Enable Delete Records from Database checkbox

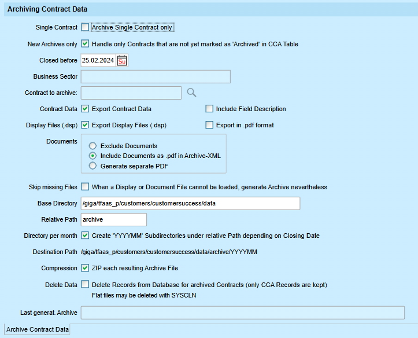coord(85,284)
